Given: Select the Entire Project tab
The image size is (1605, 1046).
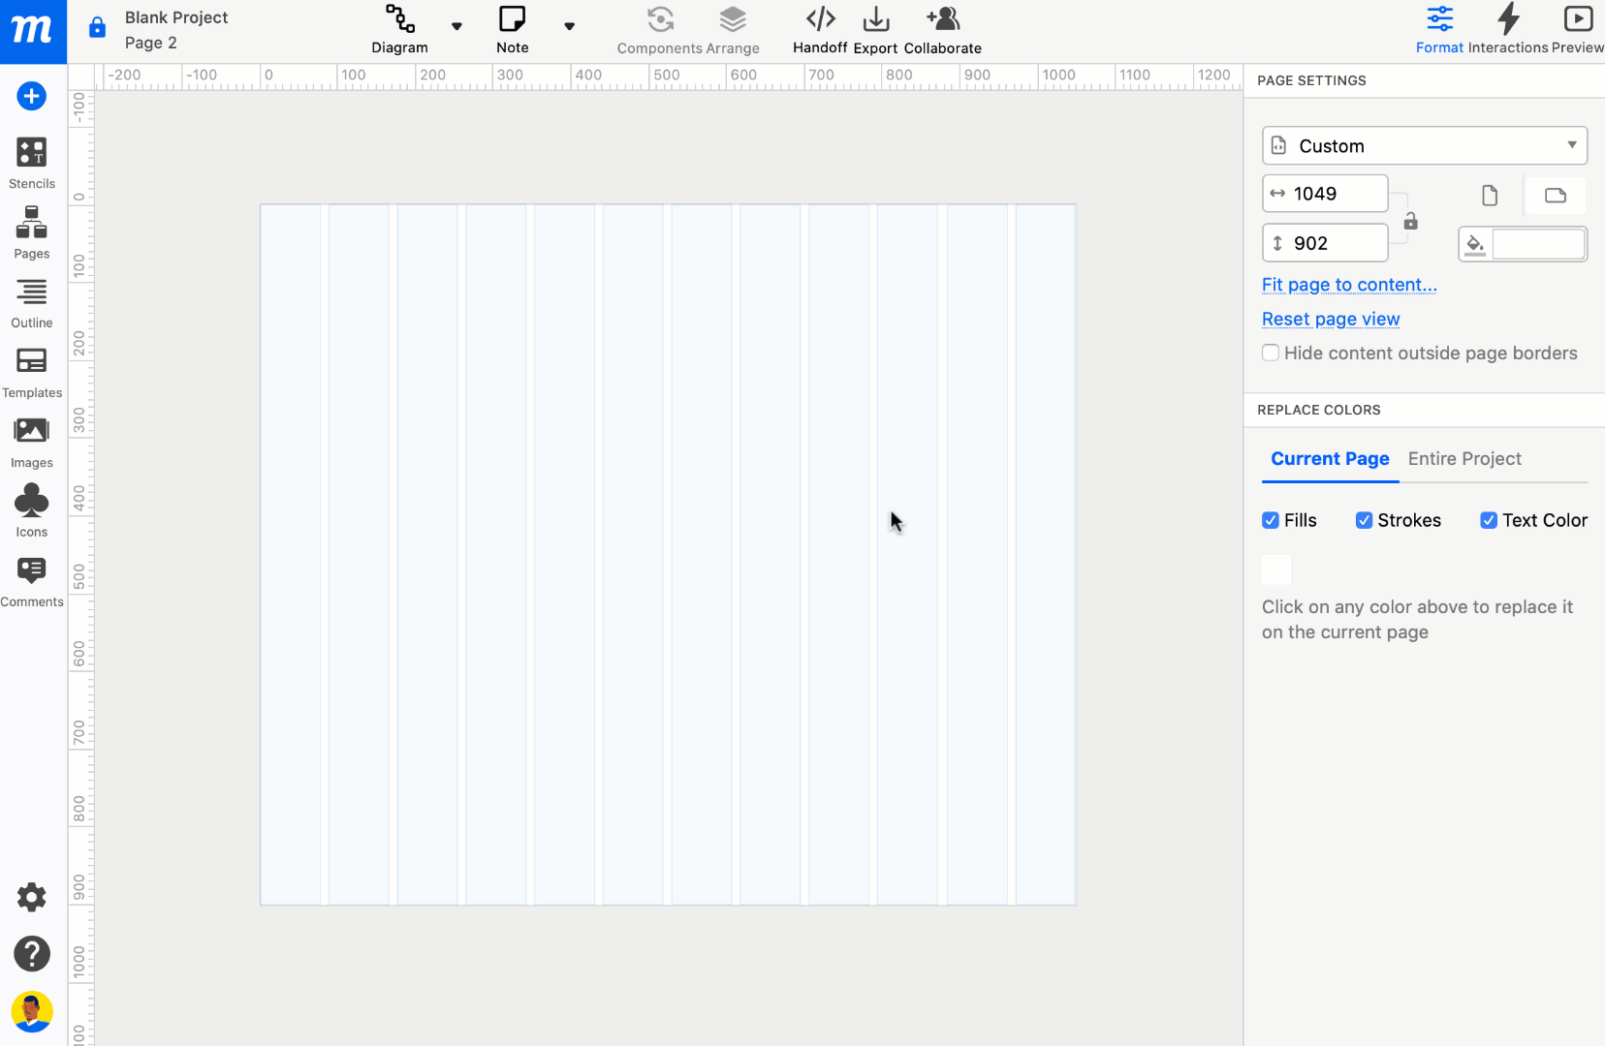Looking at the screenshot, I should coord(1464,459).
